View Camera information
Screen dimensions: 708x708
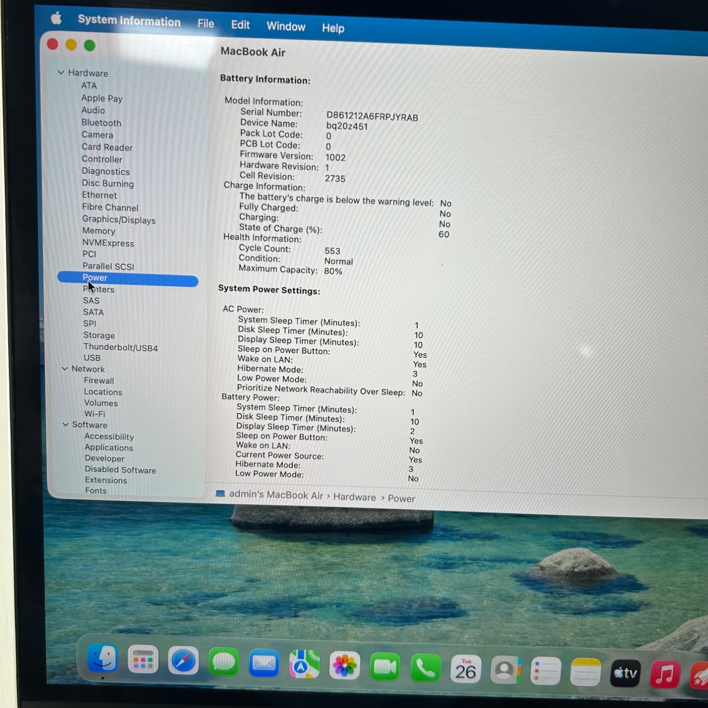point(97,135)
